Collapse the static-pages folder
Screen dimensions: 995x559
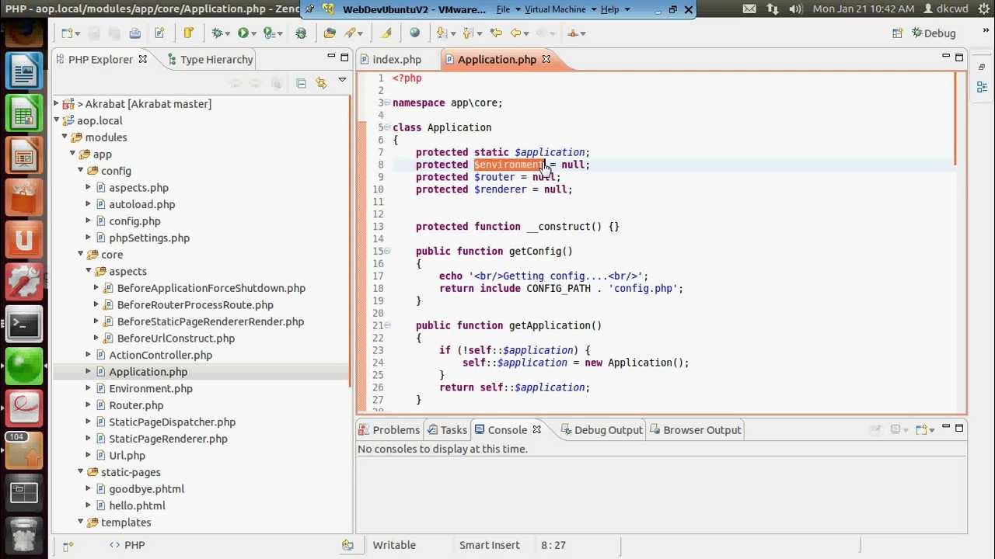[80, 472]
